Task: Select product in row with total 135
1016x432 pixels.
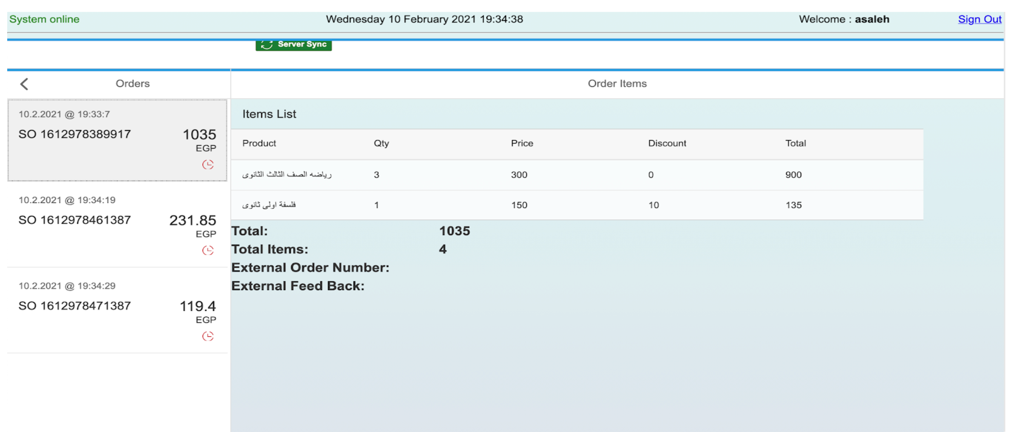Action: pyautogui.click(x=269, y=205)
